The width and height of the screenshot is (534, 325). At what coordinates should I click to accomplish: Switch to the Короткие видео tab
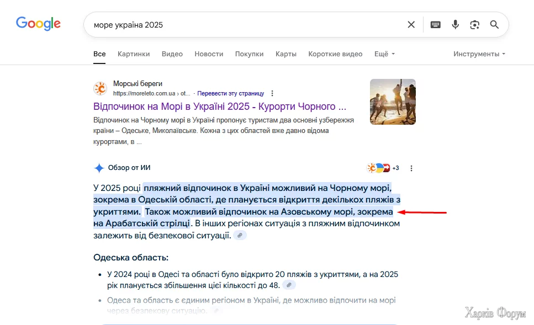[x=335, y=54]
